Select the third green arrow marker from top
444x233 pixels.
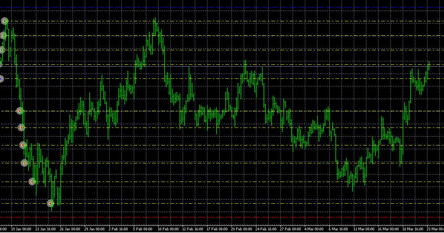point(2,50)
